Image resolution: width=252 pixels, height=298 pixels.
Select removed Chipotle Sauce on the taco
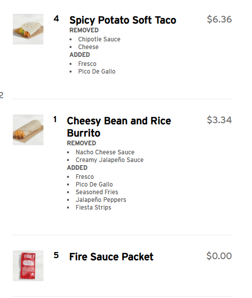pyautogui.click(x=99, y=39)
